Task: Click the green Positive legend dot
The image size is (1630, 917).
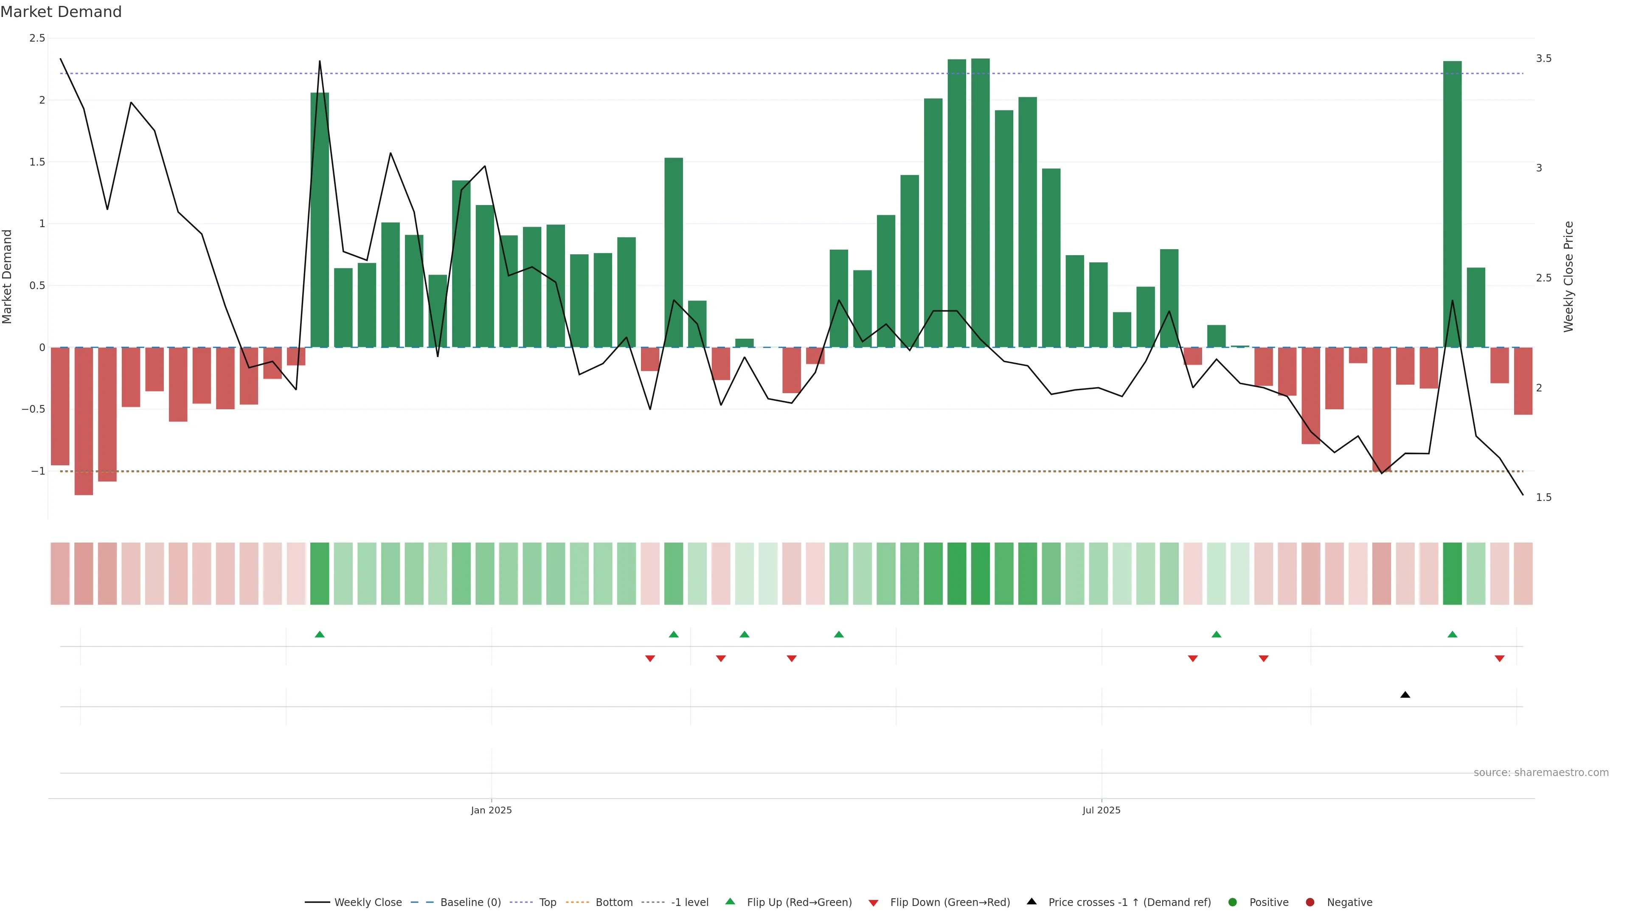Action: click(x=1232, y=902)
